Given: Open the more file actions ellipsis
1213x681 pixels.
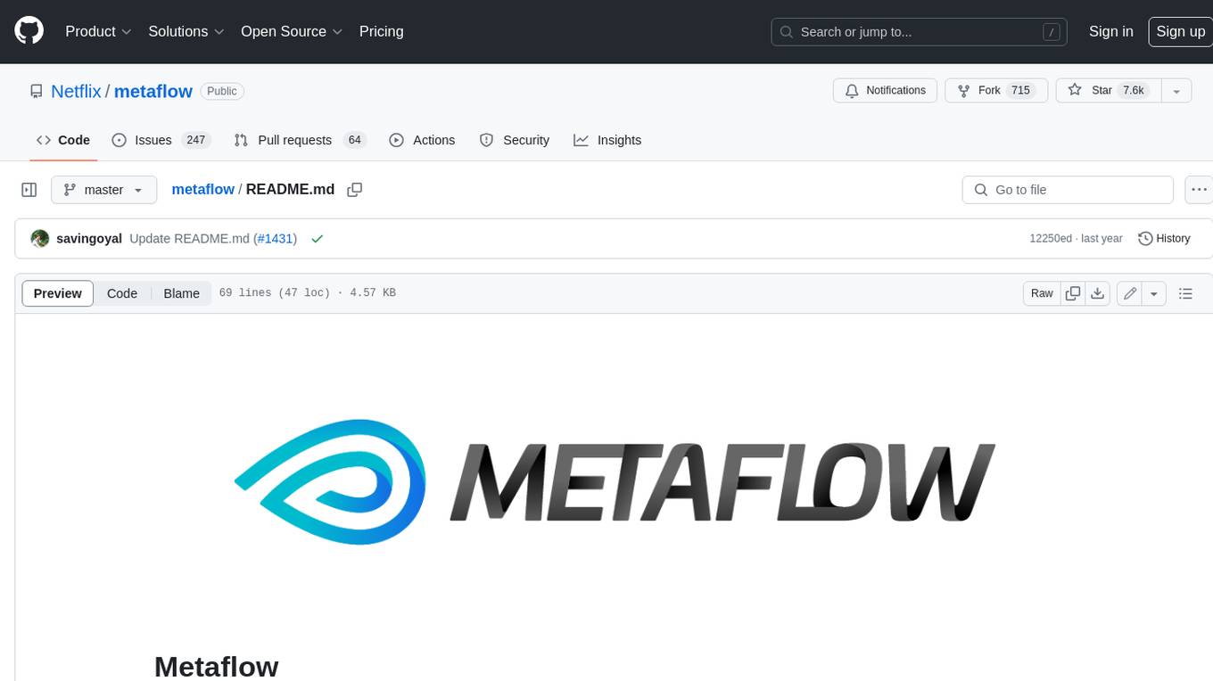Looking at the screenshot, I should click(x=1199, y=190).
